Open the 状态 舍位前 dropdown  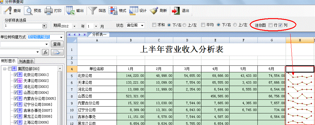[x=142, y=26]
